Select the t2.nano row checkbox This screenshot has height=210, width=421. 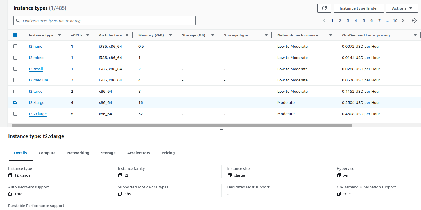point(15,46)
